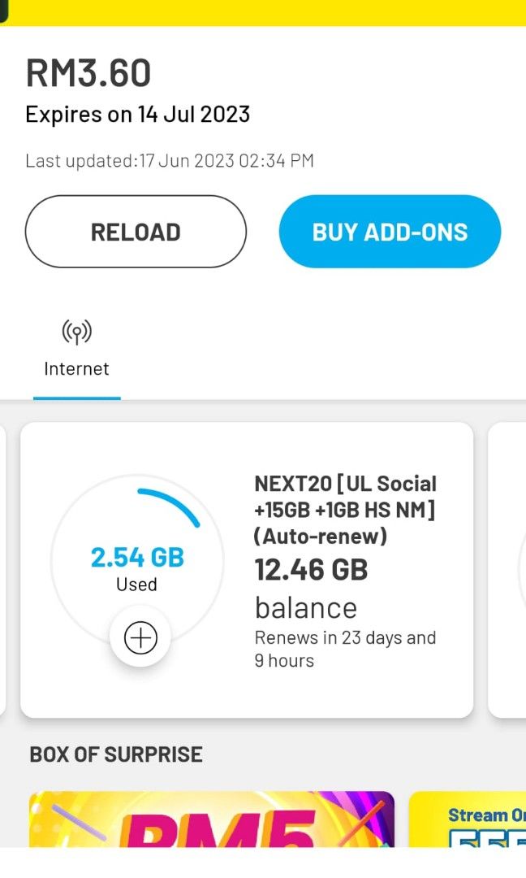526x878 pixels.
Task: Tap the RM3.60 account balance
Action: (x=87, y=72)
